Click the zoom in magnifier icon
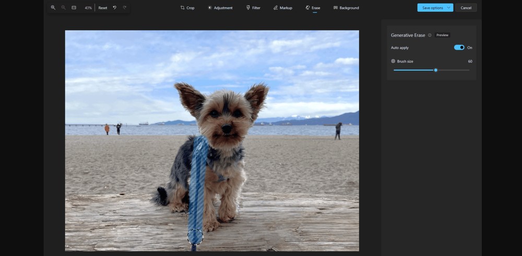The height and width of the screenshot is (256, 522). tap(53, 8)
